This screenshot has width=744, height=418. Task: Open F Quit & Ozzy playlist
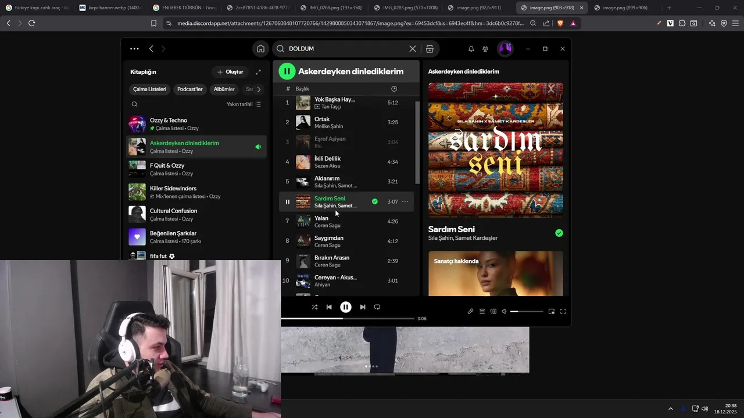(x=196, y=170)
